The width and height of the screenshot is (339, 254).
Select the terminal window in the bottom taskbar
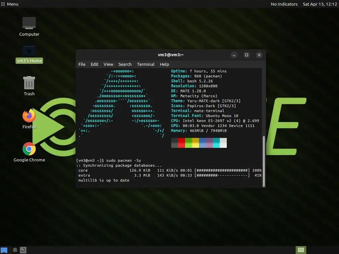(x=23, y=250)
